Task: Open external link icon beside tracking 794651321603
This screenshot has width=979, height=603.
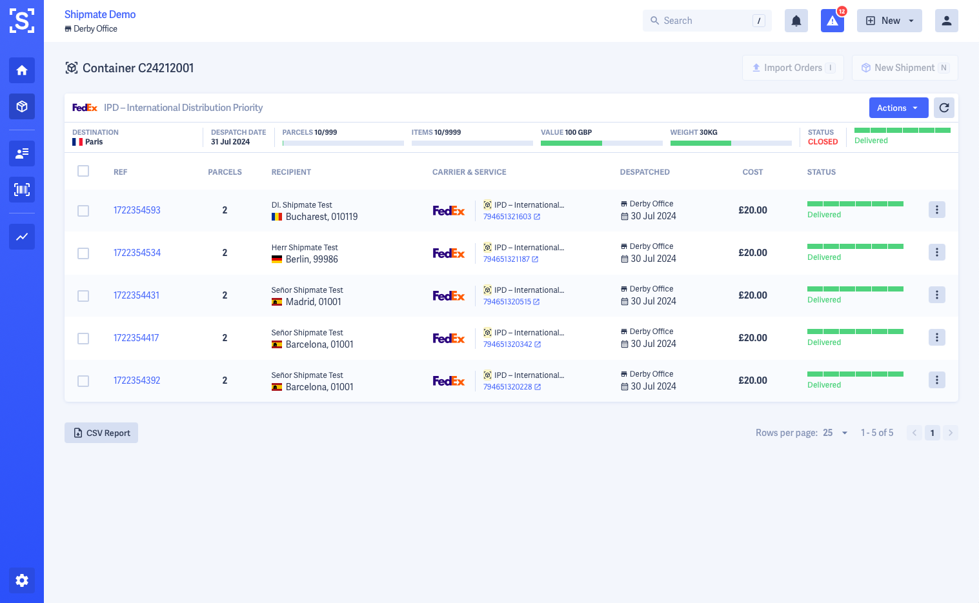Action: tap(537, 217)
